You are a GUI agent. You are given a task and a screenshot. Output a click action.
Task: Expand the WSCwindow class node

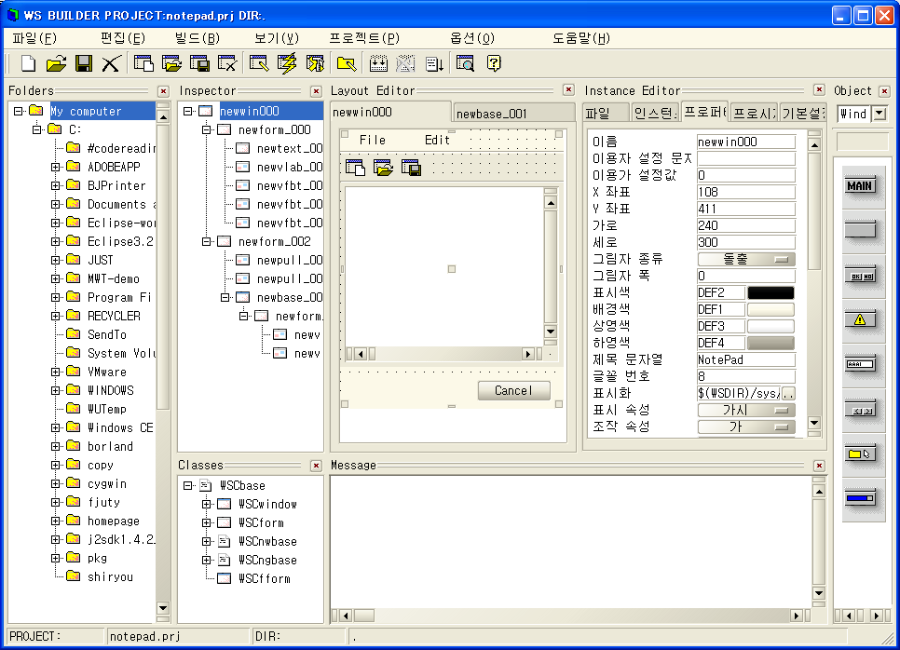[207, 505]
